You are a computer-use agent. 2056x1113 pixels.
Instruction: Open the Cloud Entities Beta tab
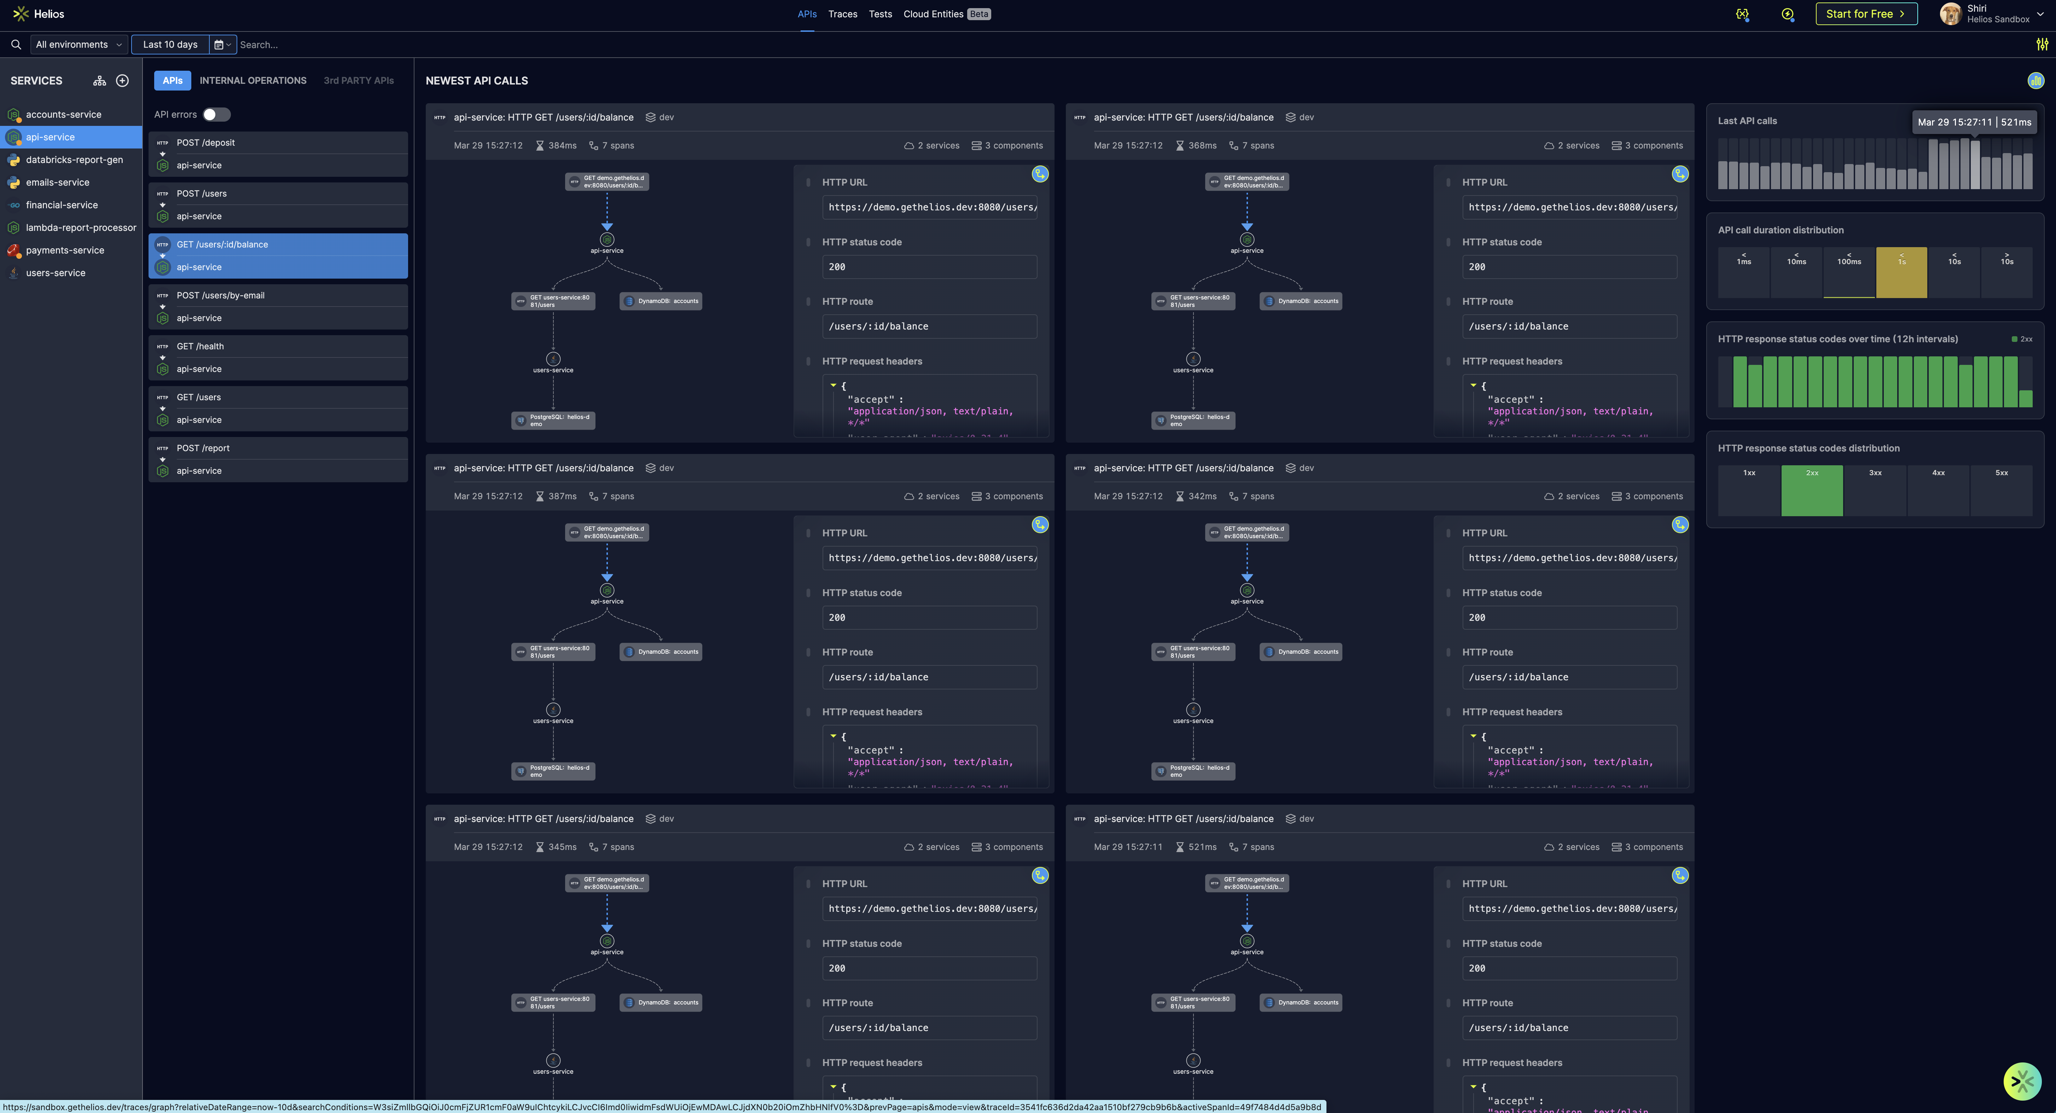coord(947,14)
